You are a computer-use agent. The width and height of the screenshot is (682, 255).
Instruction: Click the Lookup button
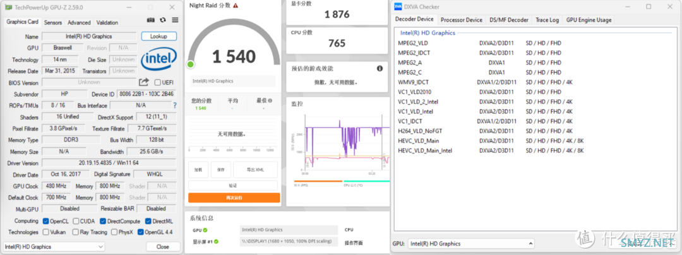coord(159,37)
